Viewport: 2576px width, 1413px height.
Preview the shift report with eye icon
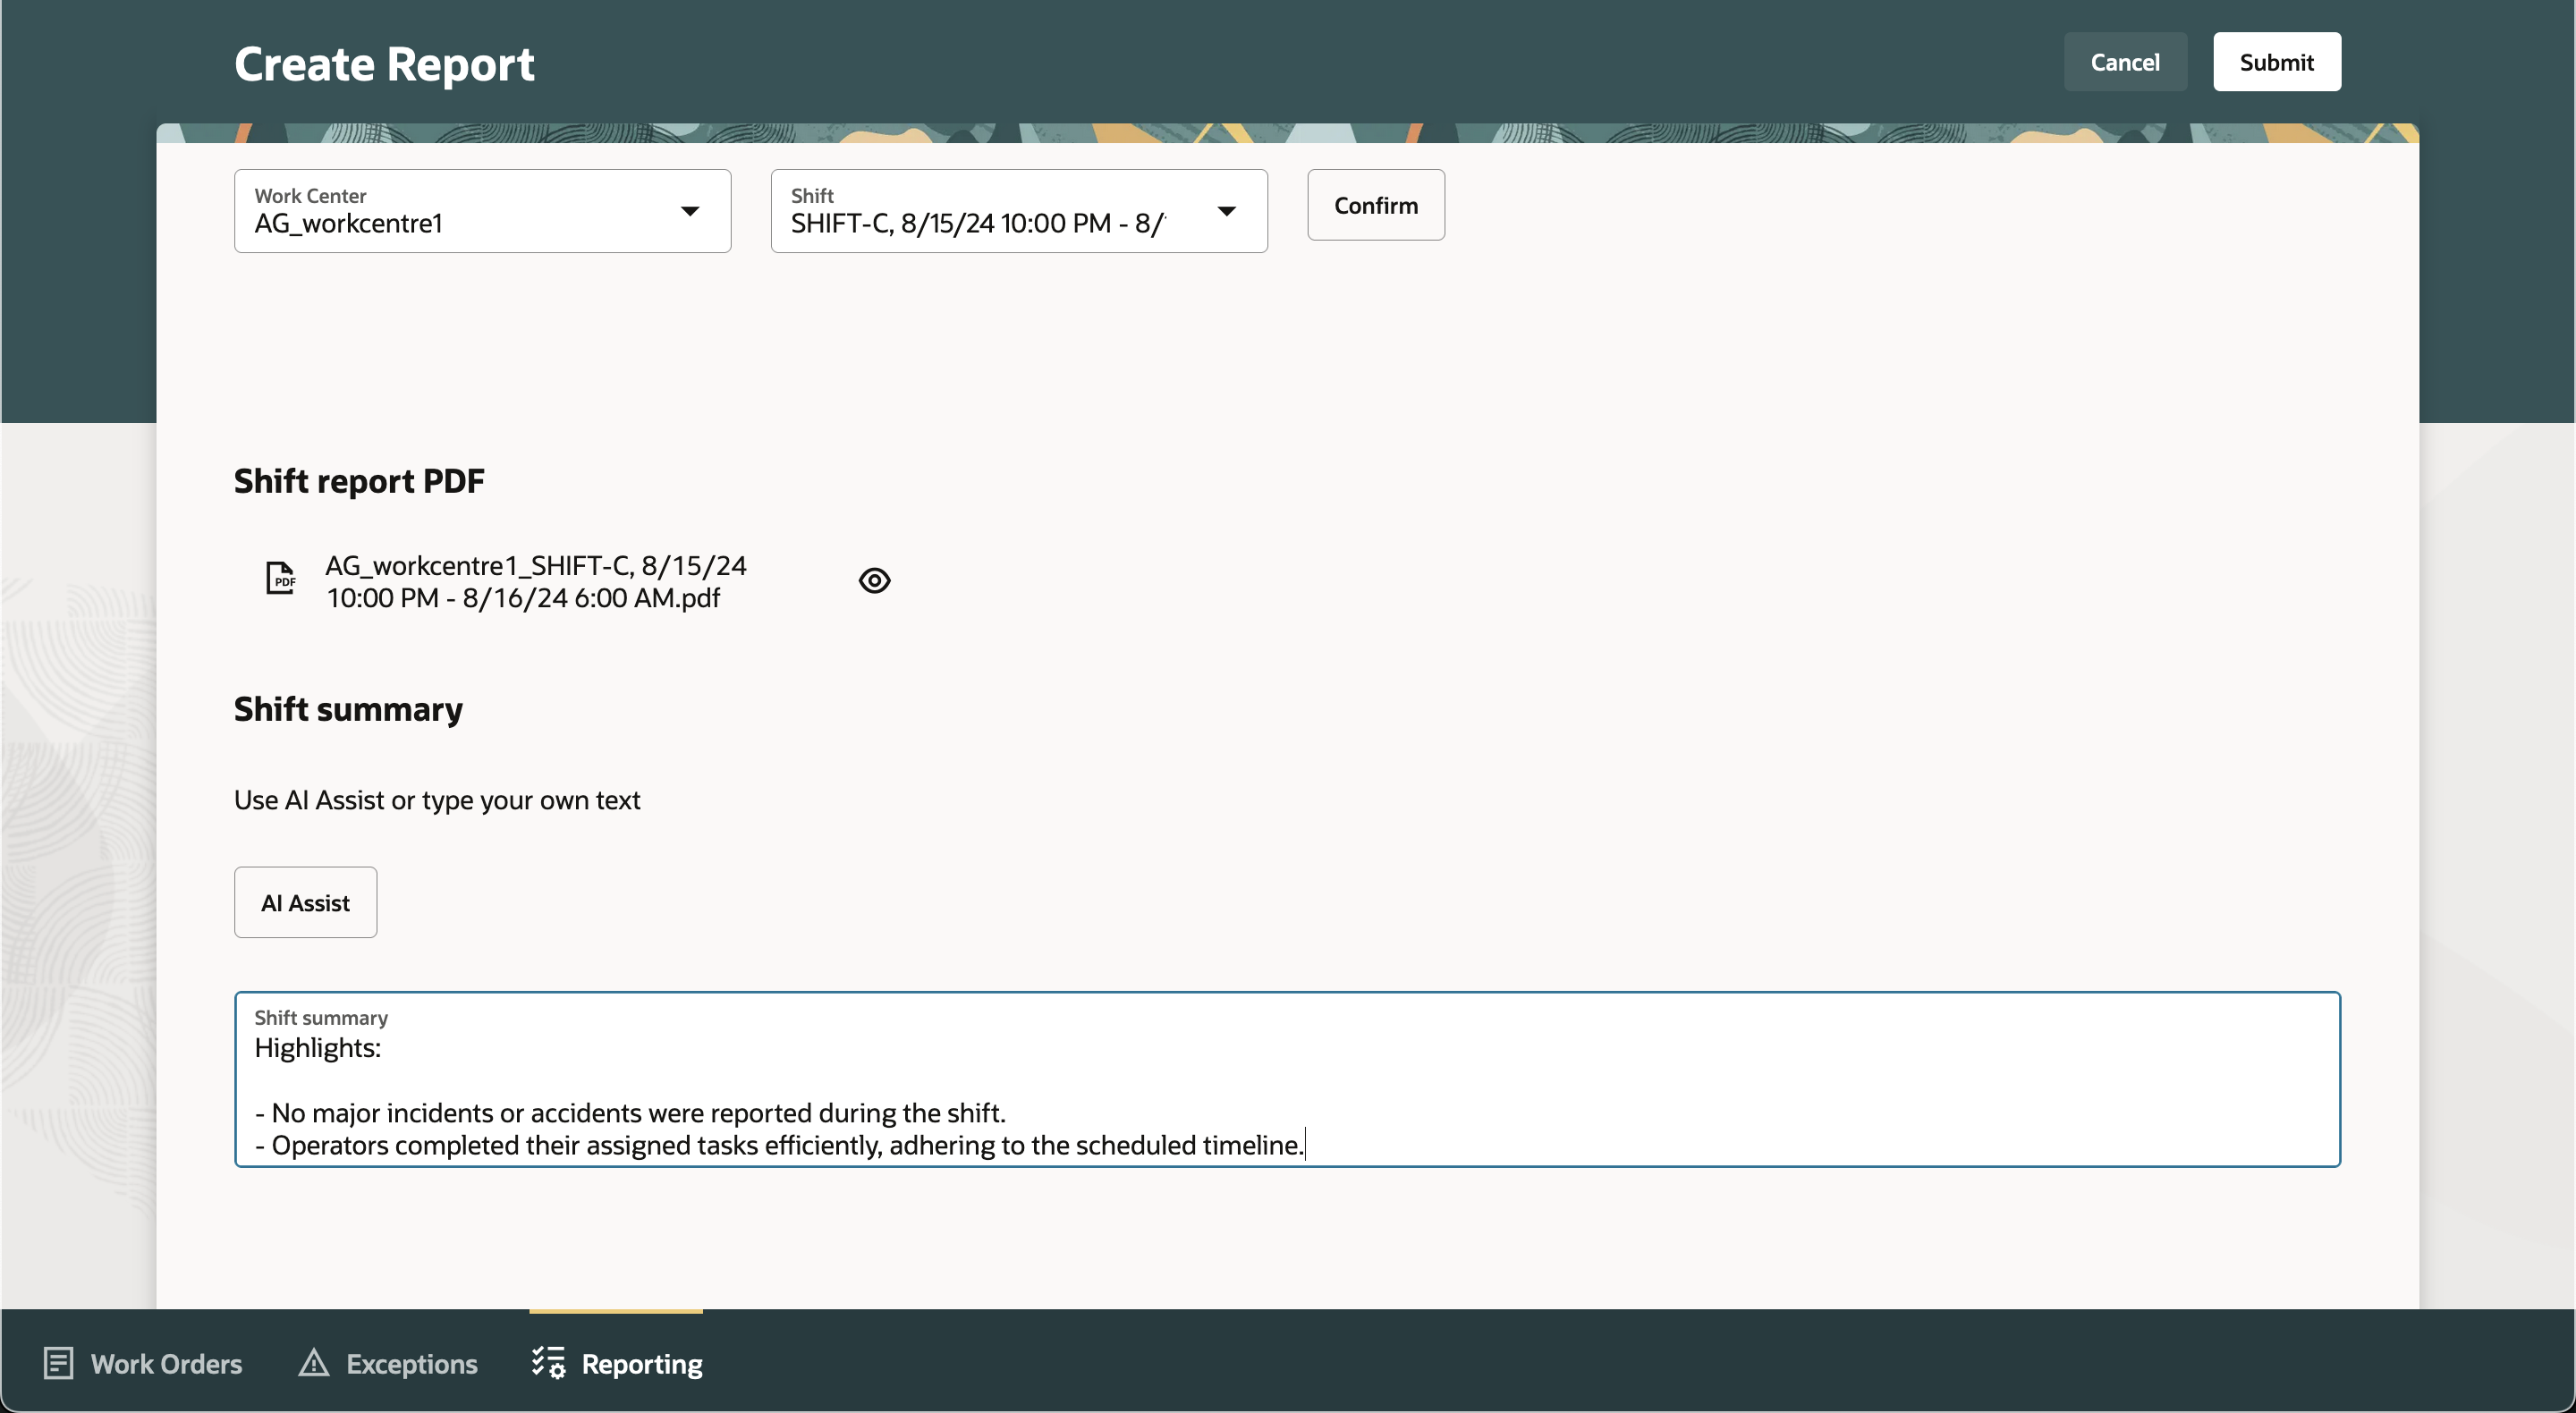point(874,581)
